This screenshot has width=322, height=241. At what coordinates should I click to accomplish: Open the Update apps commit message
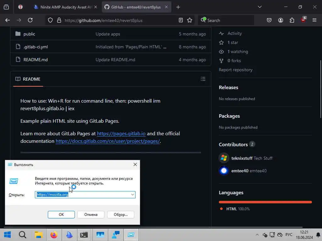point(108,34)
